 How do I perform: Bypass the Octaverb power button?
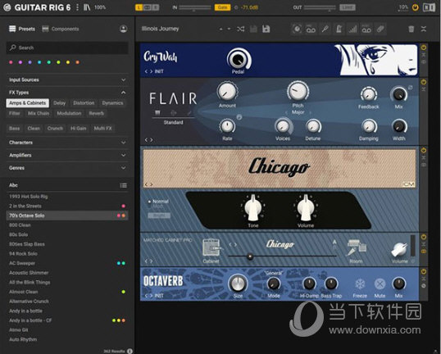423,271
